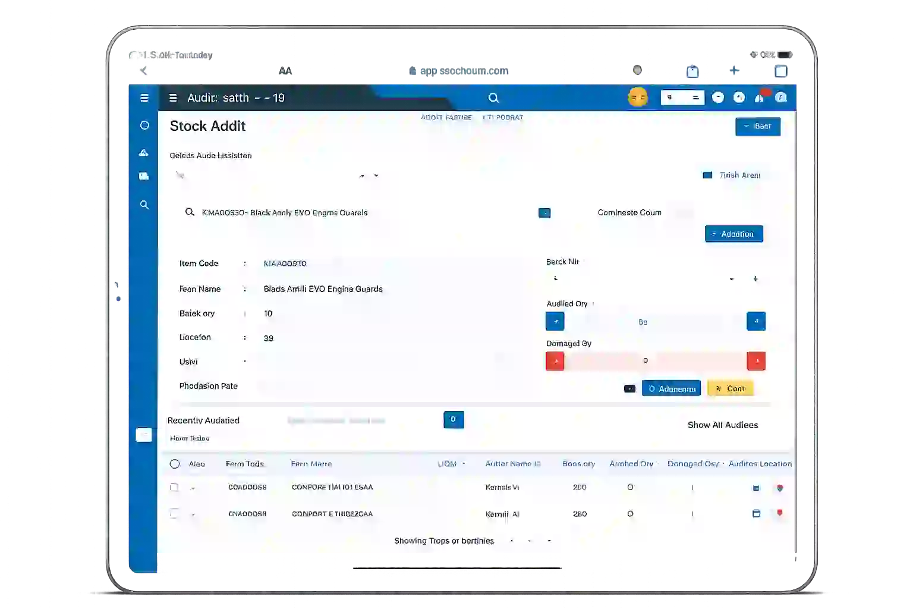The image size is (913, 609).
Task: Select the triangle warning icon in sidebar
Action: click(144, 153)
